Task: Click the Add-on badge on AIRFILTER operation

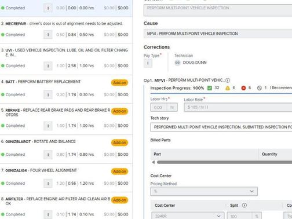Action: 119,200
